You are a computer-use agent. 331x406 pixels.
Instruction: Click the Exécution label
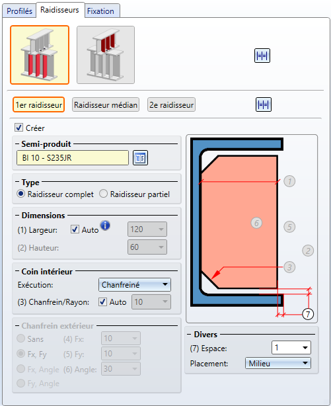pos(36,285)
